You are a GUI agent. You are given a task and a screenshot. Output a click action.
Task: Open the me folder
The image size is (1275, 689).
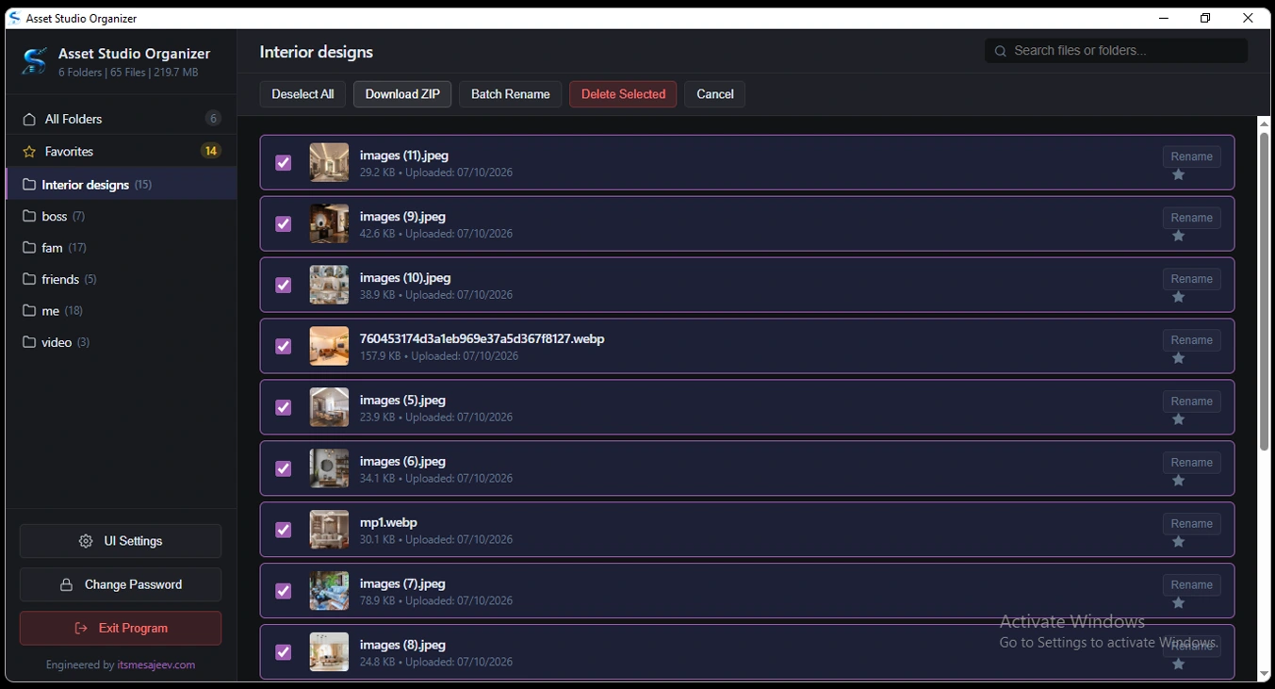121,311
